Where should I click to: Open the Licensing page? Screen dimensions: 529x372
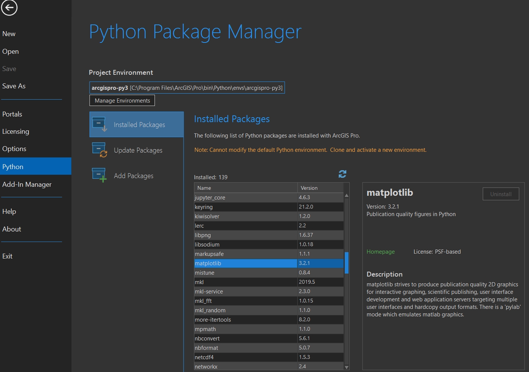pos(16,131)
